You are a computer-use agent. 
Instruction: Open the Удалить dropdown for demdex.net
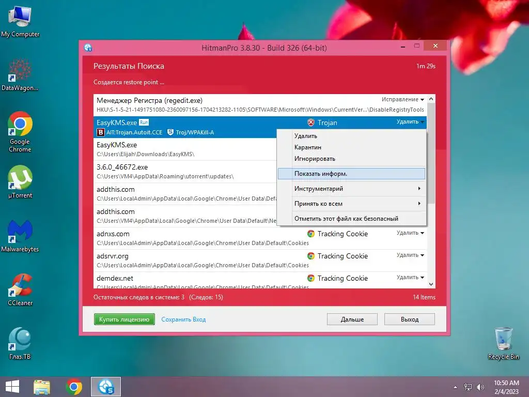pyautogui.click(x=410, y=277)
